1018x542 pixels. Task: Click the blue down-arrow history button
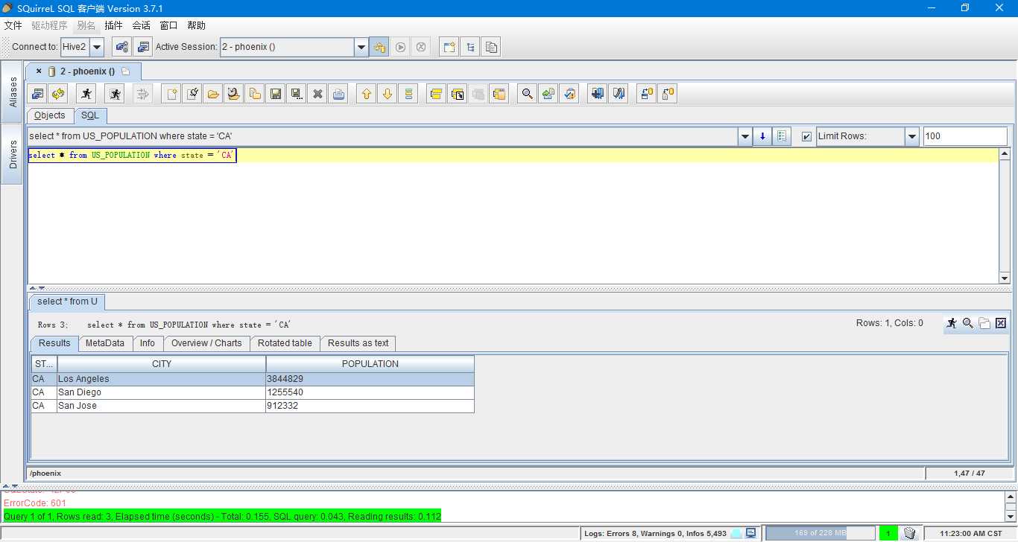point(762,136)
